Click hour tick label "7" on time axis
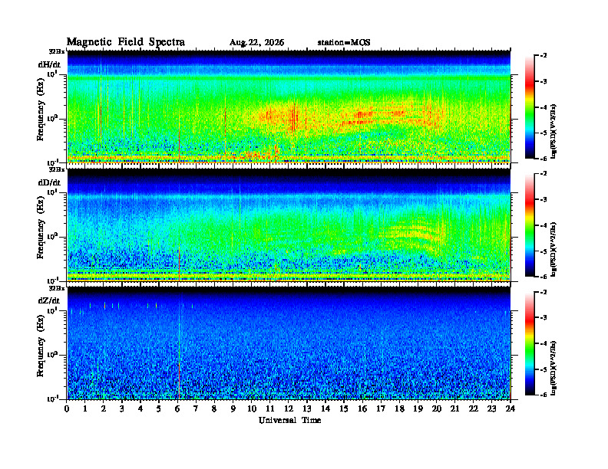Screen dimensions: 608x469 196,408
